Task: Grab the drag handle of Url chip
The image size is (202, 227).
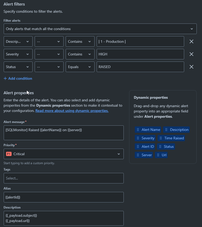Action: (158, 155)
